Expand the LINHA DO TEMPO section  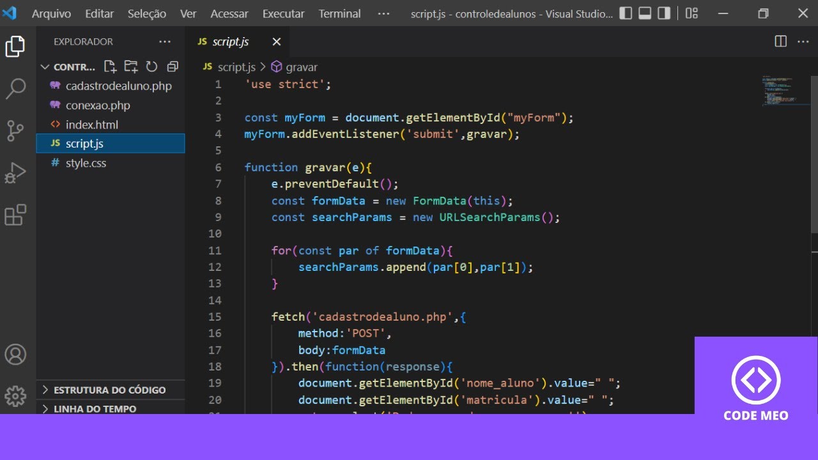coord(110,408)
